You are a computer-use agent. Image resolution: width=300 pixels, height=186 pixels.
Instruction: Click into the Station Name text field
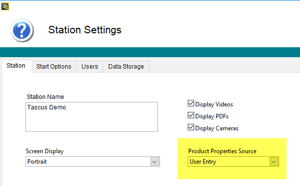pos(92,117)
